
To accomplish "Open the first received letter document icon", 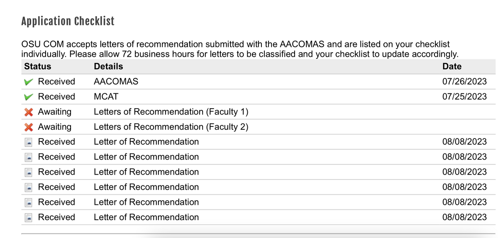I will [x=29, y=142].
